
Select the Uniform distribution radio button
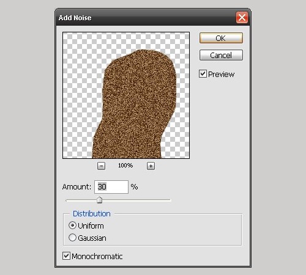pos(72,226)
